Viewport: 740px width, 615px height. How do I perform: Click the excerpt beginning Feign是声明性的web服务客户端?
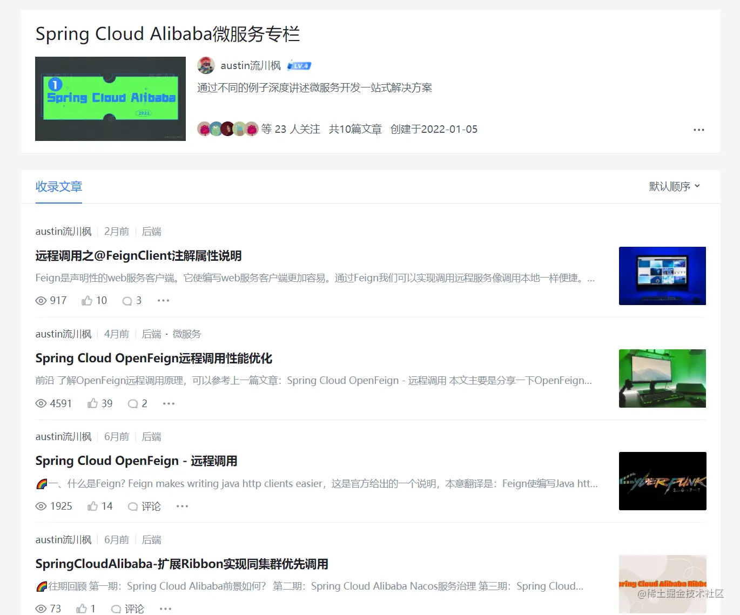coord(315,278)
